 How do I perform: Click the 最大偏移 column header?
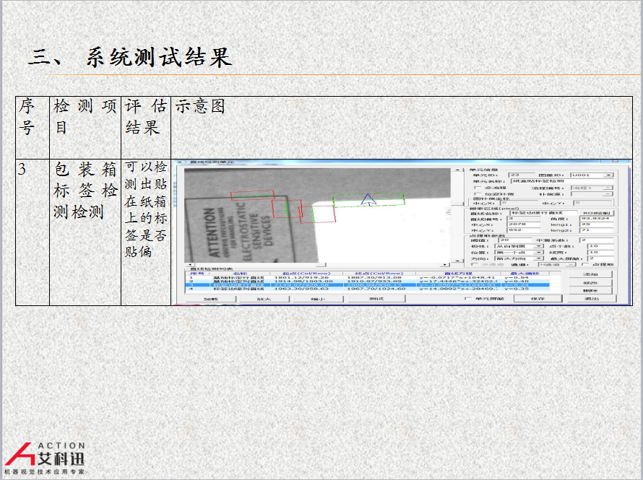[x=525, y=273]
